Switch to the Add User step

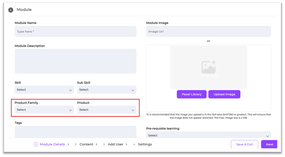[x=115, y=145]
